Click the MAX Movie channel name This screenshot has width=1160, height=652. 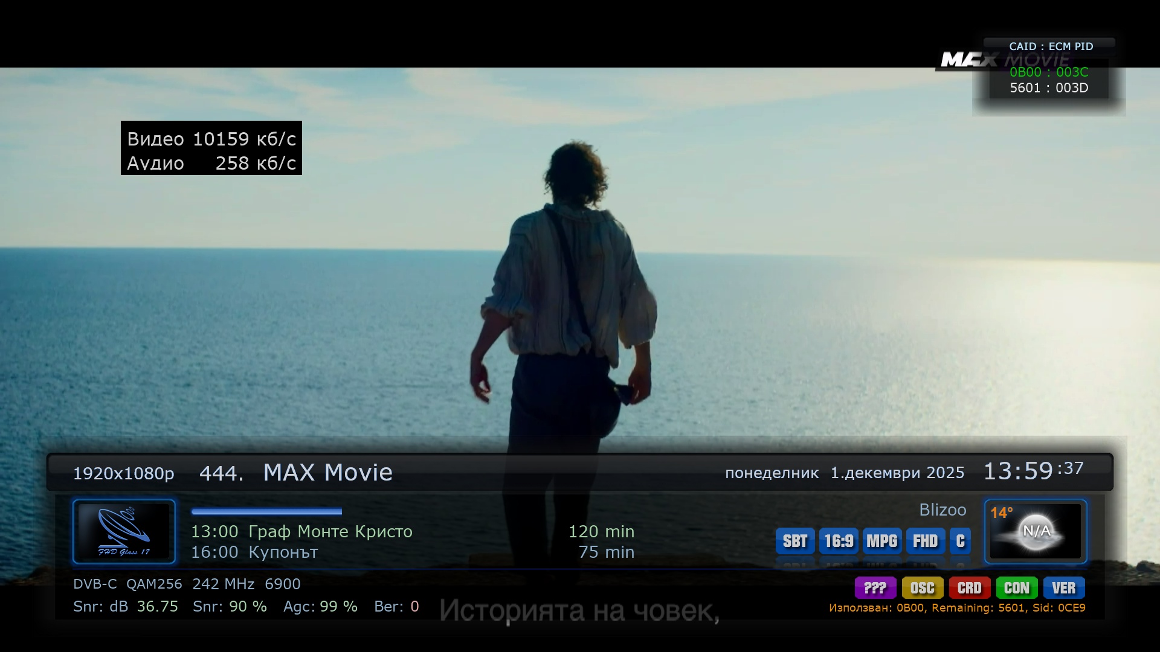pos(328,472)
